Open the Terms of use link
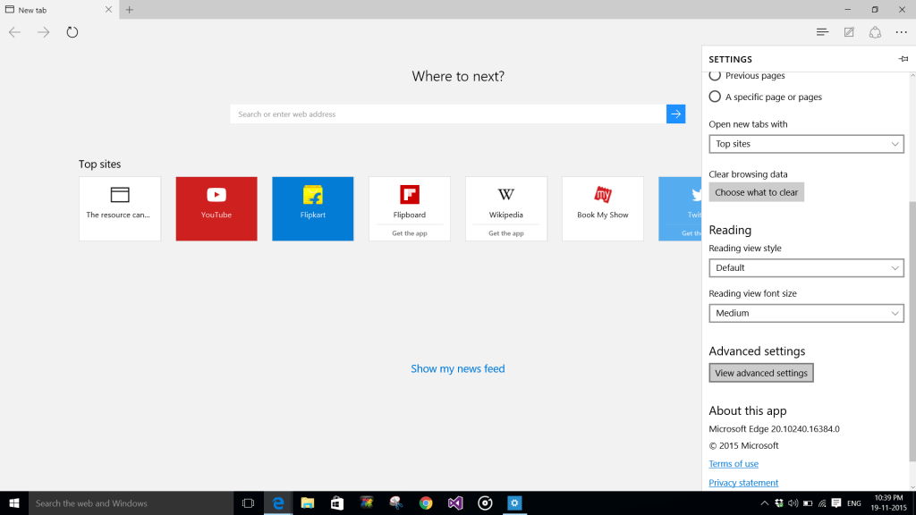Viewport: 916px width, 515px height. (x=734, y=464)
